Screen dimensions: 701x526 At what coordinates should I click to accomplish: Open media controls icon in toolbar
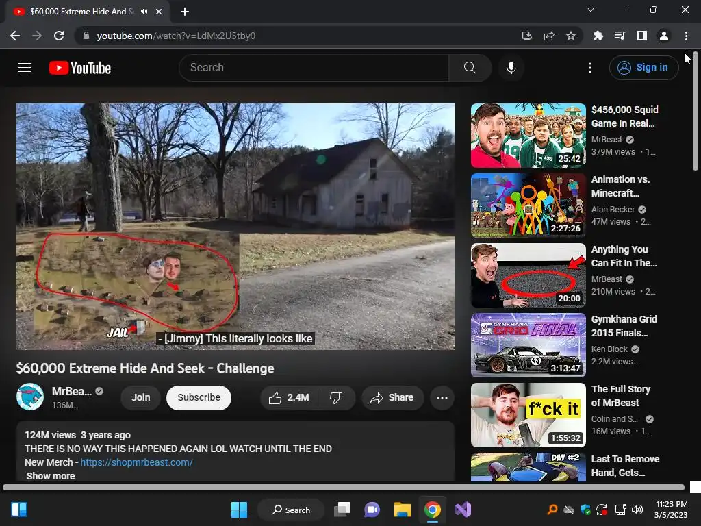(x=620, y=36)
